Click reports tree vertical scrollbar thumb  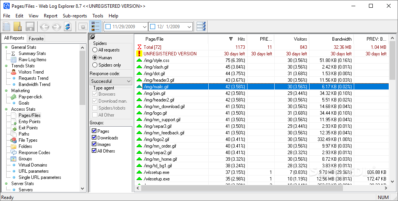click(x=82, y=78)
